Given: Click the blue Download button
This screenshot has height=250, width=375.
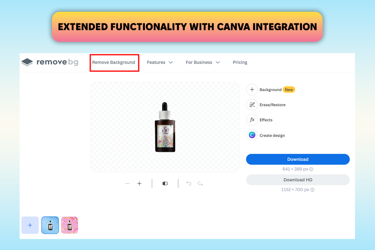Looking at the screenshot, I should click(x=298, y=159).
